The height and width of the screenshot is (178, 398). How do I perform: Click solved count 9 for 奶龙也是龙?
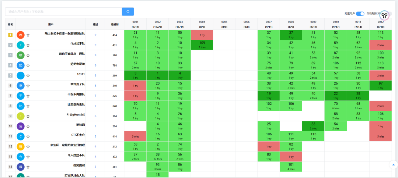point(95,65)
